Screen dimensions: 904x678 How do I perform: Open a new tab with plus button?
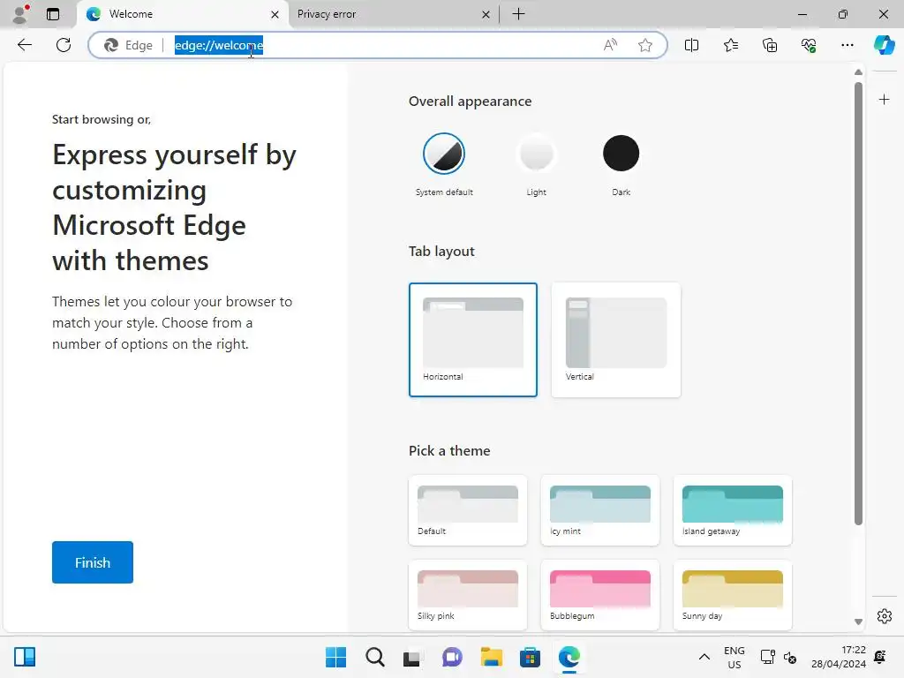(518, 14)
